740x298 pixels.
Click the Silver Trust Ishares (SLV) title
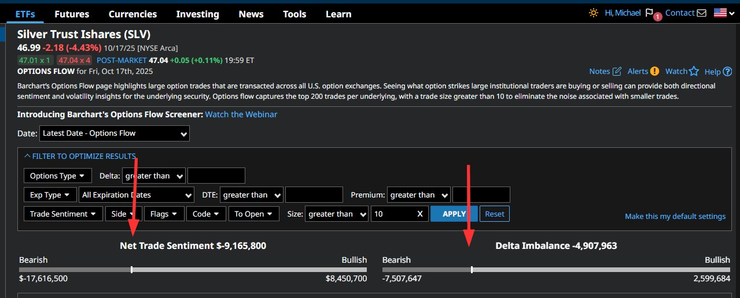coord(84,35)
